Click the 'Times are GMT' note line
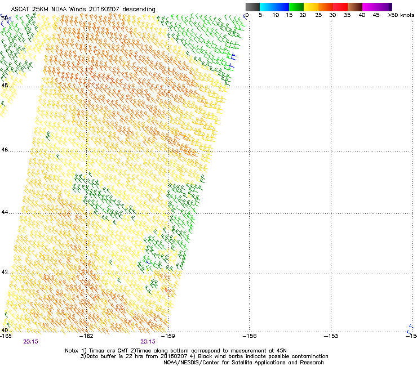The width and height of the screenshot is (417, 366). point(176,351)
